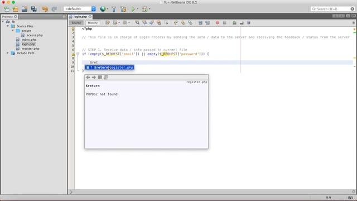Click the Save All toolbar icon
The image size is (357, 201).
click(33, 9)
